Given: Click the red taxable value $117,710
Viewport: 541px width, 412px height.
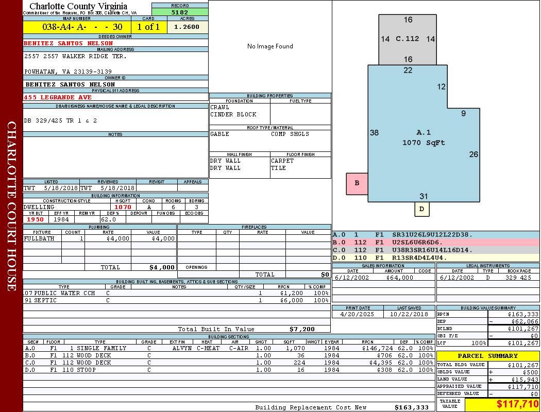Looking at the screenshot, I should (502, 404).
